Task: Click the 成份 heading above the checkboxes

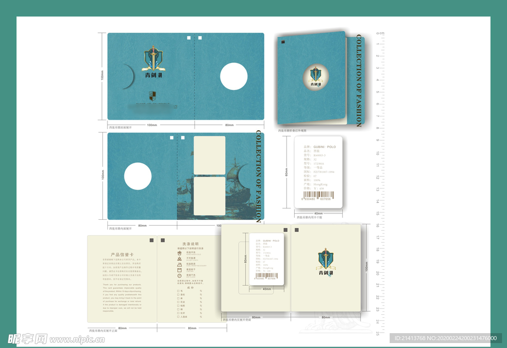Action: [191, 287]
